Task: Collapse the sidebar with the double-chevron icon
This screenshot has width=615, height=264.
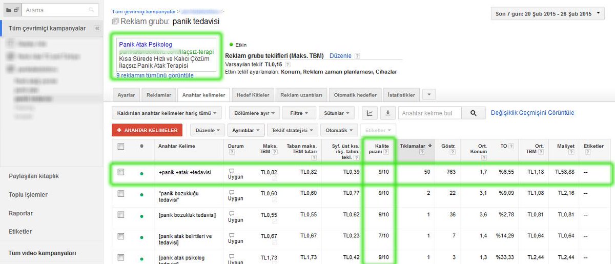Action: pyautogui.click(x=97, y=29)
